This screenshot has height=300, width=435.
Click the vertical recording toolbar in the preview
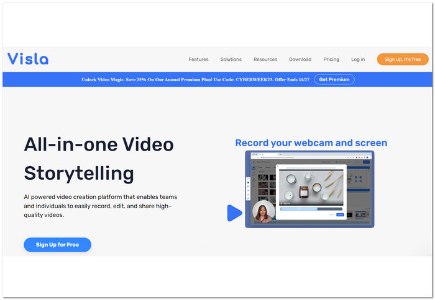click(x=249, y=189)
